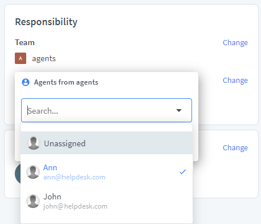
Task: Click the agents team name label
Action: pyautogui.click(x=44, y=58)
